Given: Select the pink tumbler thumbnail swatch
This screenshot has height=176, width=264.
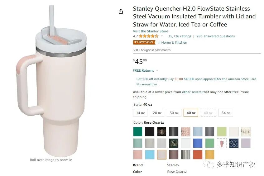Looking at the screenshot, I should pyautogui.click(x=222, y=143).
